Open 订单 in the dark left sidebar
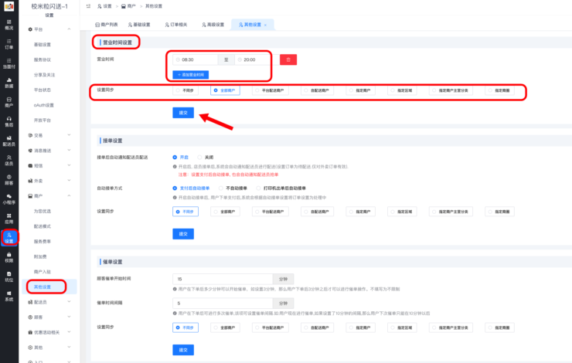This screenshot has height=363, width=572. (9, 43)
